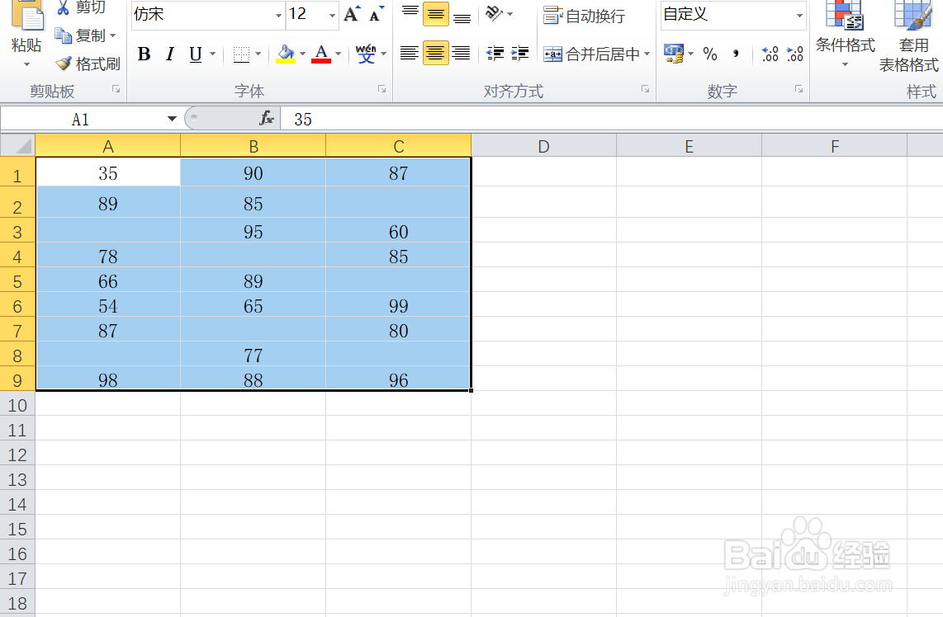The height and width of the screenshot is (617, 943).
Task: Increase font size with the large A button
Action: 353,14
